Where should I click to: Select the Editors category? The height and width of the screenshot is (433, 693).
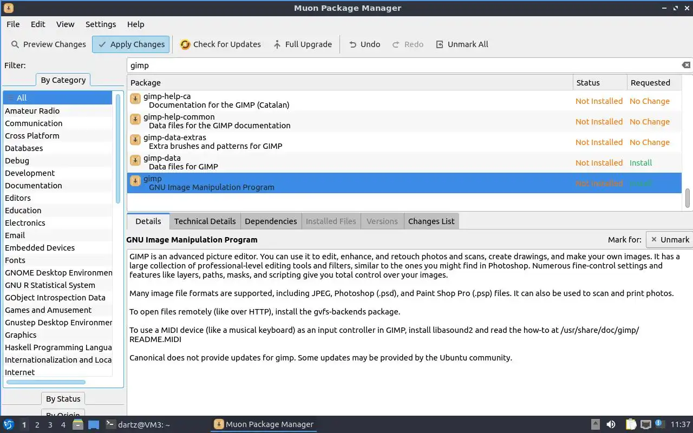[x=57, y=198]
